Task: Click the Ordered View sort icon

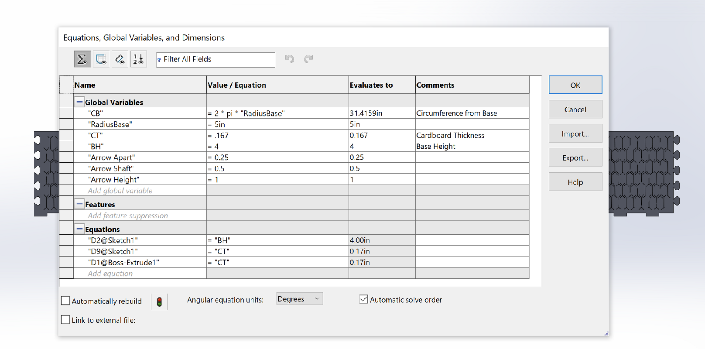Action: point(138,59)
